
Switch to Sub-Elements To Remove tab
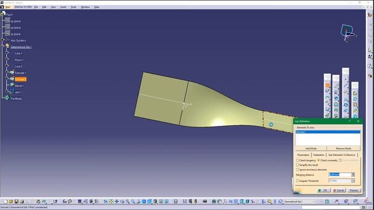(x=341, y=155)
